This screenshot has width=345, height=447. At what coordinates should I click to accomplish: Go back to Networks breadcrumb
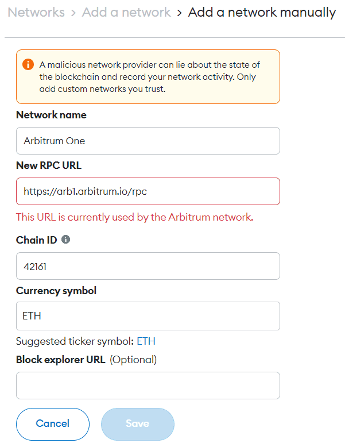[x=36, y=12]
